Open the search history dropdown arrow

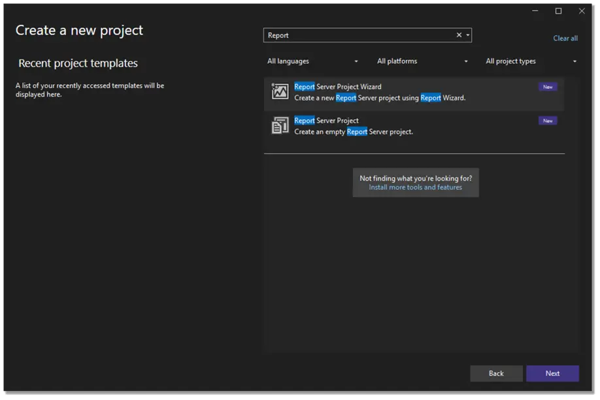coord(468,35)
